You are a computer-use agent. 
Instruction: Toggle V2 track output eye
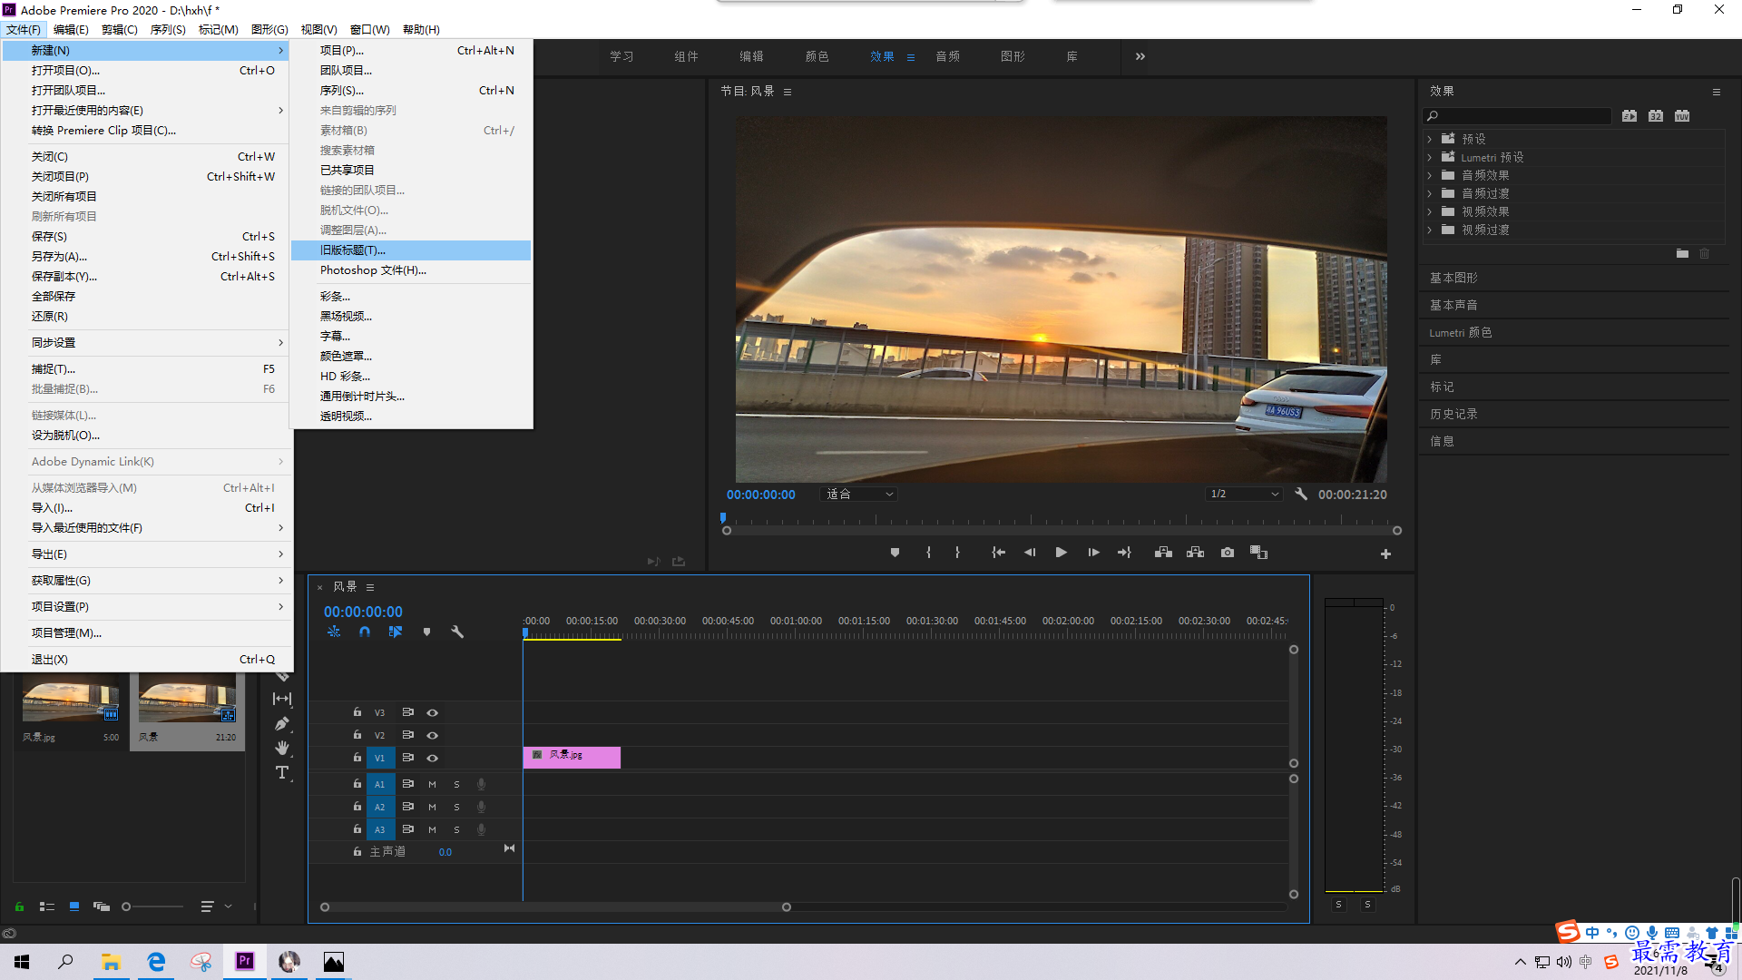click(433, 735)
